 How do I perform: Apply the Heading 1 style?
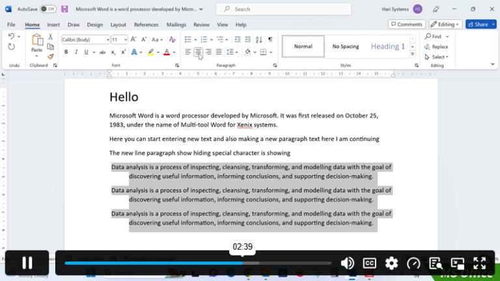[388, 46]
